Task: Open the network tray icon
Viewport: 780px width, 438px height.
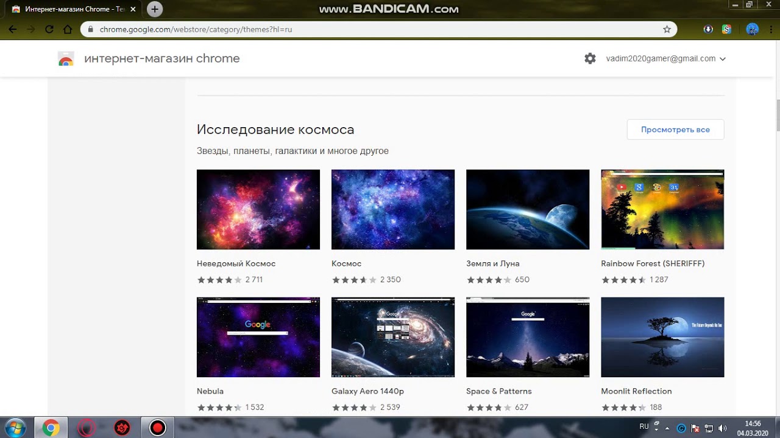Action: click(709, 428)
